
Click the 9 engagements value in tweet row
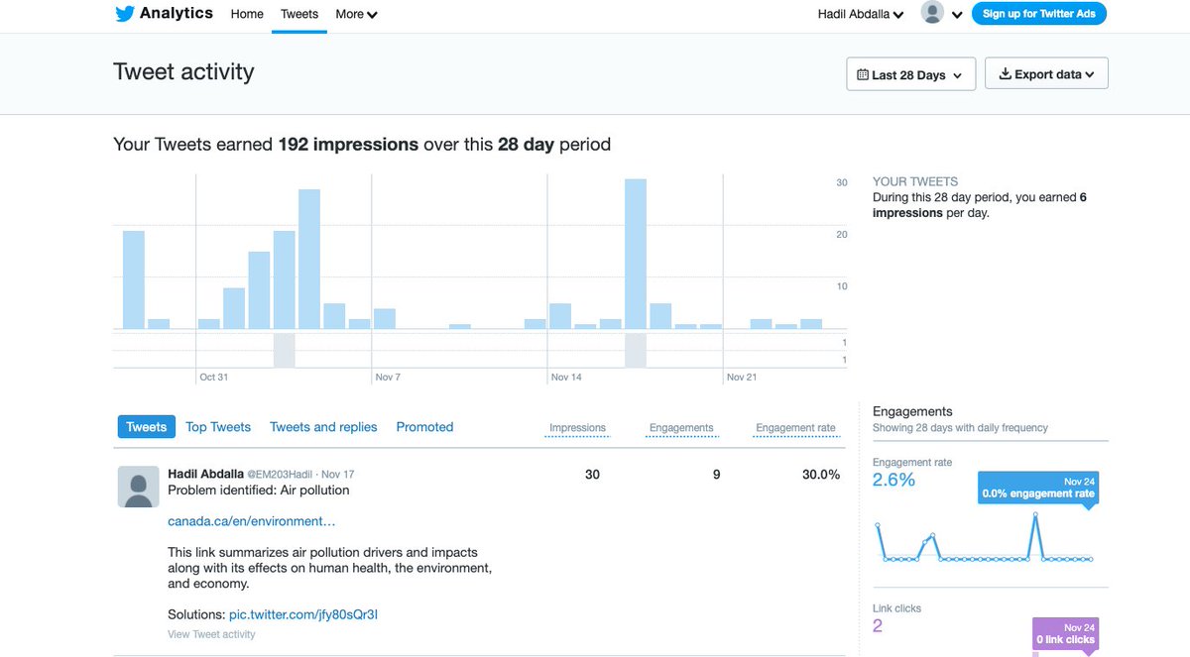coord(716,475)
